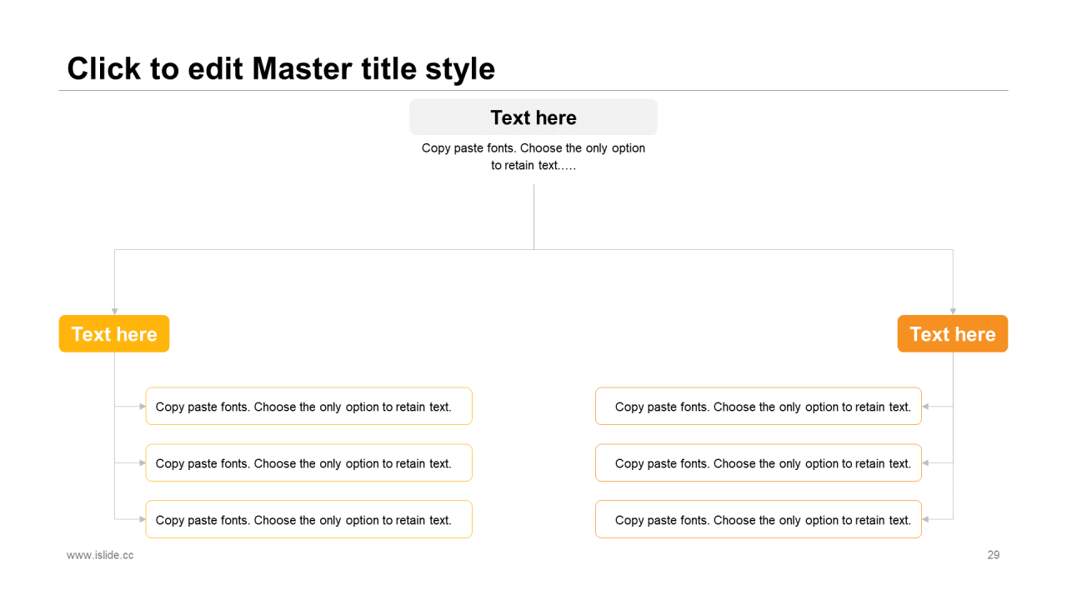Click the third left-side 'Copy paste fonts' box
The width and height of the screenshot is (1067, 600).
click(x=309, y=519)
